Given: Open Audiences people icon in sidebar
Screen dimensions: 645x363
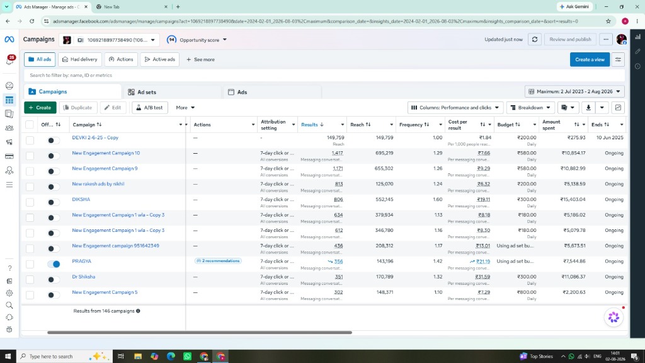Looking at the screenshot, I should (9, 128).
